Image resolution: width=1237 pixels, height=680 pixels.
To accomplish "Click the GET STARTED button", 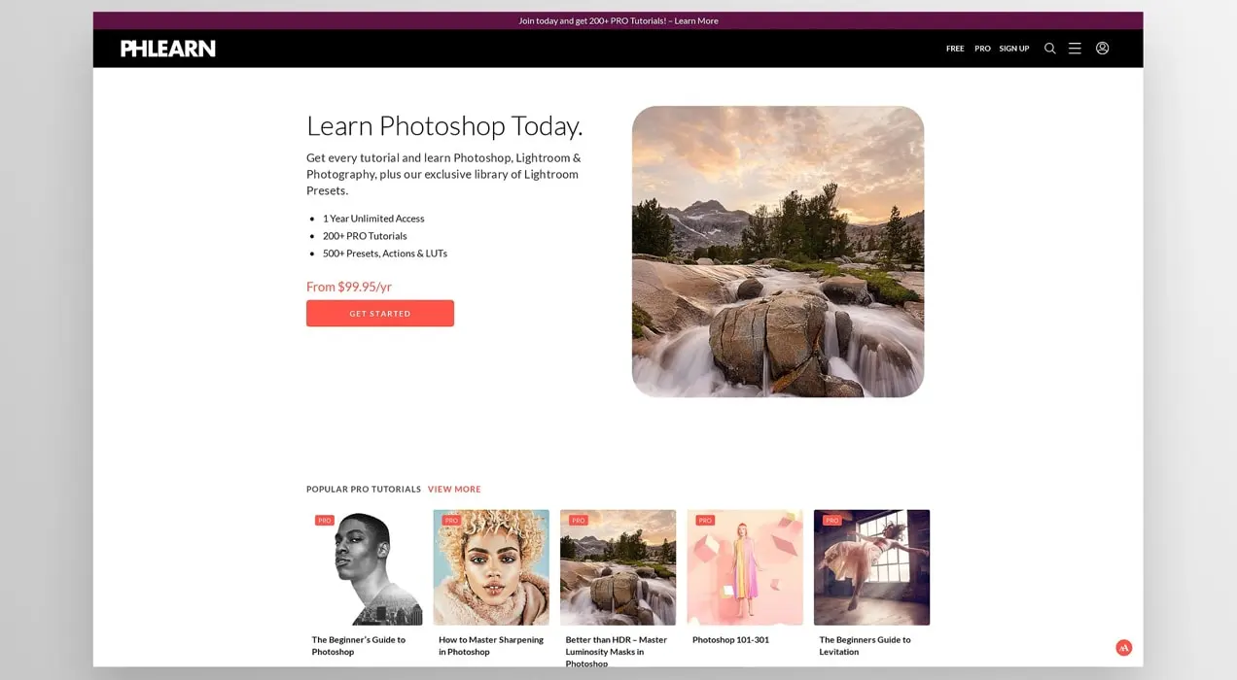I will pyautogui.click(x=380, y=314).
